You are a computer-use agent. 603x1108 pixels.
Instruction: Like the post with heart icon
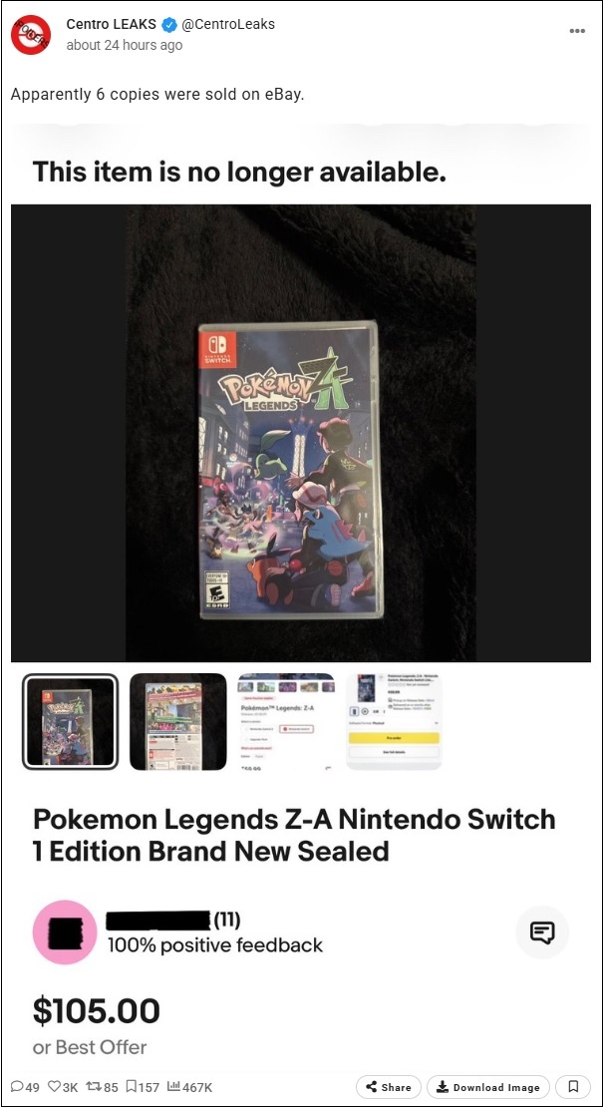54,1087
